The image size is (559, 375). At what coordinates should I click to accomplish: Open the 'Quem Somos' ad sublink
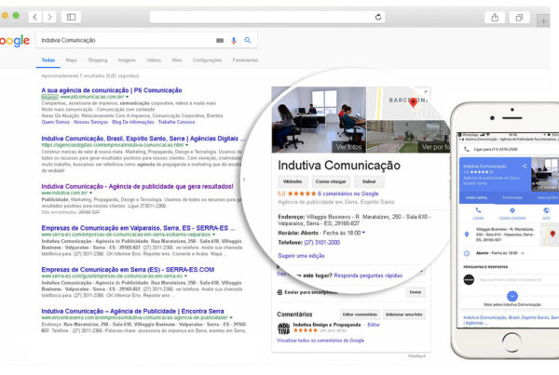click(56, 122)
